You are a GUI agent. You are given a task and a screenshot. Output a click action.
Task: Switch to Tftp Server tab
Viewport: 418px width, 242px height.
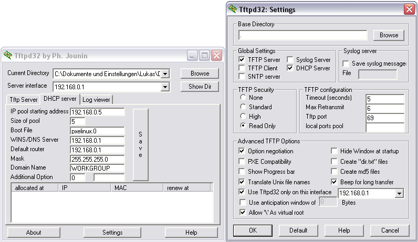pos(24,100)
